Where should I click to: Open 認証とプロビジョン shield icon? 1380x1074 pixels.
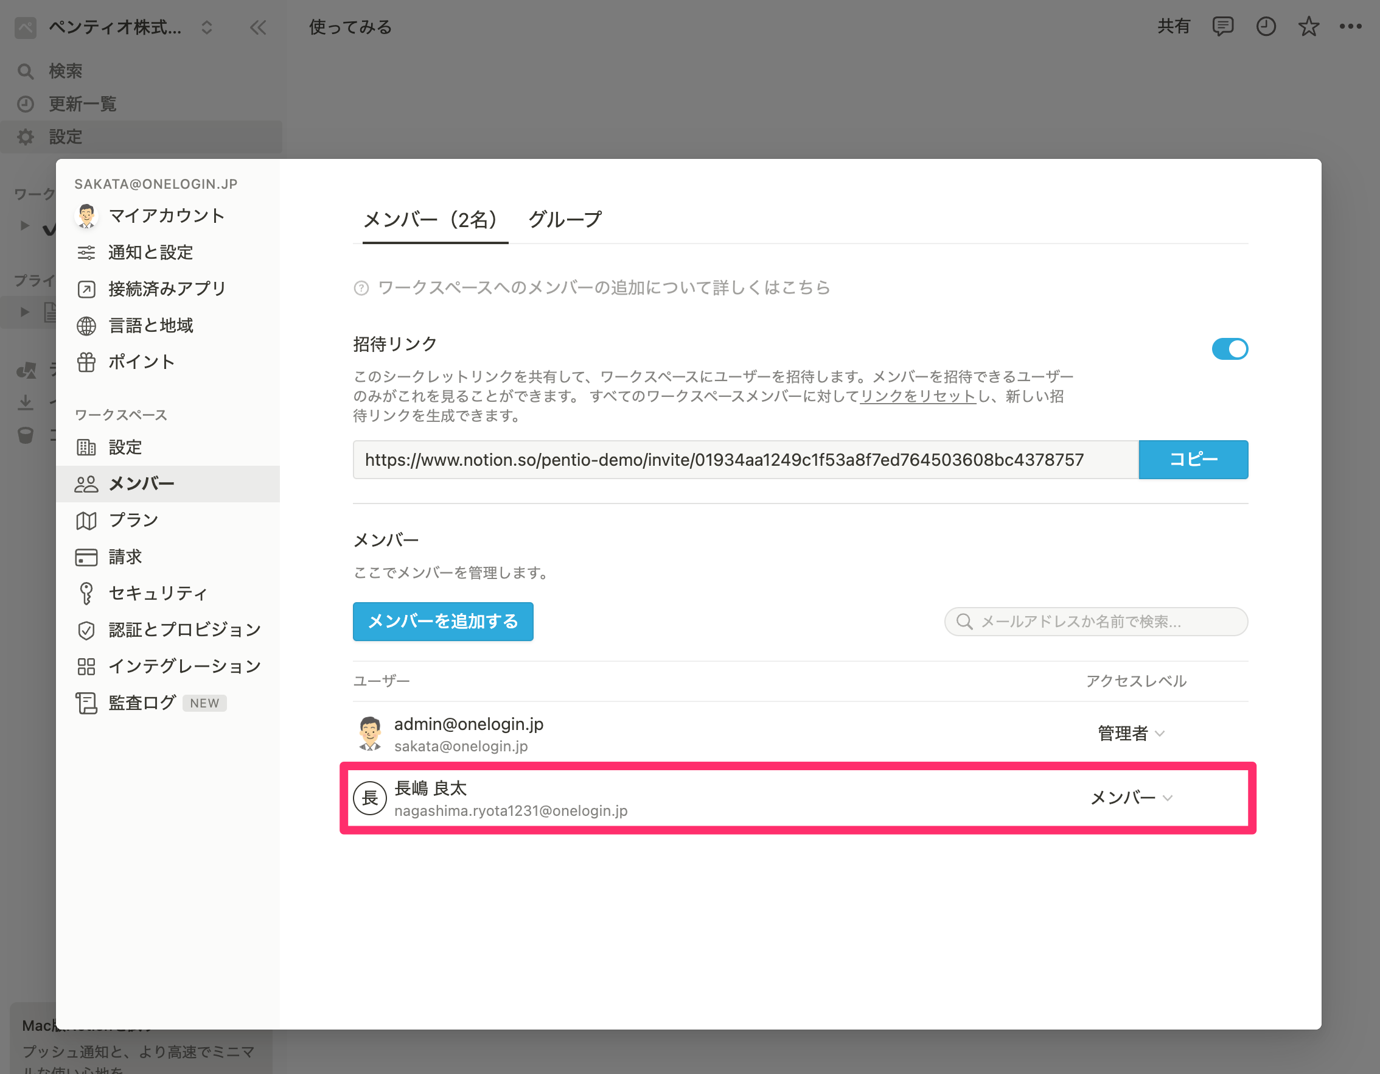[86, 630]
